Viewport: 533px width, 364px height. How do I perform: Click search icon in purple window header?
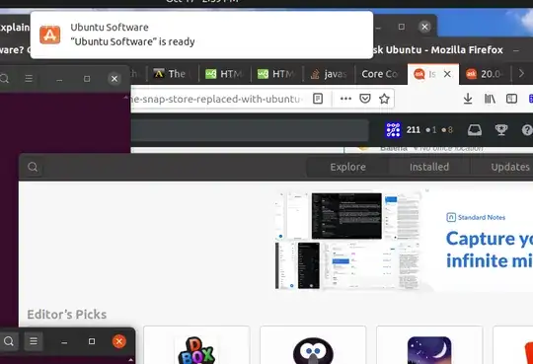click(4, 79)
